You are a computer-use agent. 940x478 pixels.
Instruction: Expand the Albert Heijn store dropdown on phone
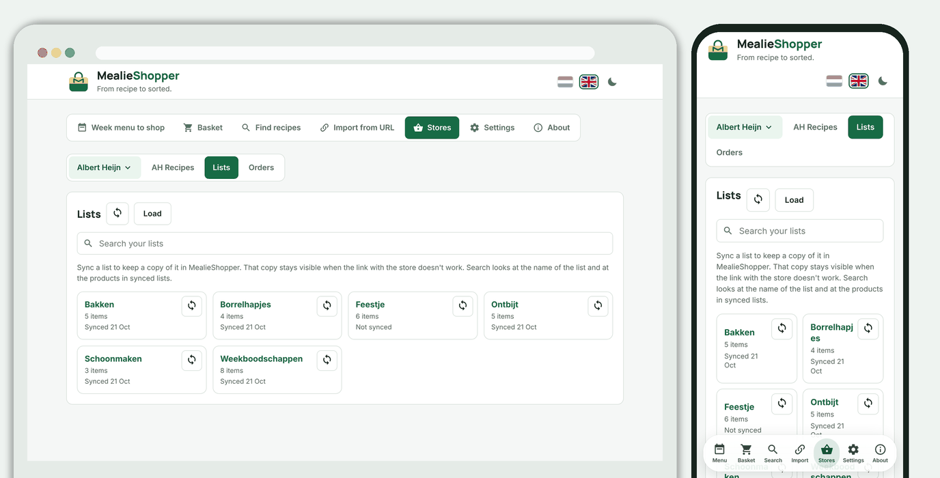(745, 127)
